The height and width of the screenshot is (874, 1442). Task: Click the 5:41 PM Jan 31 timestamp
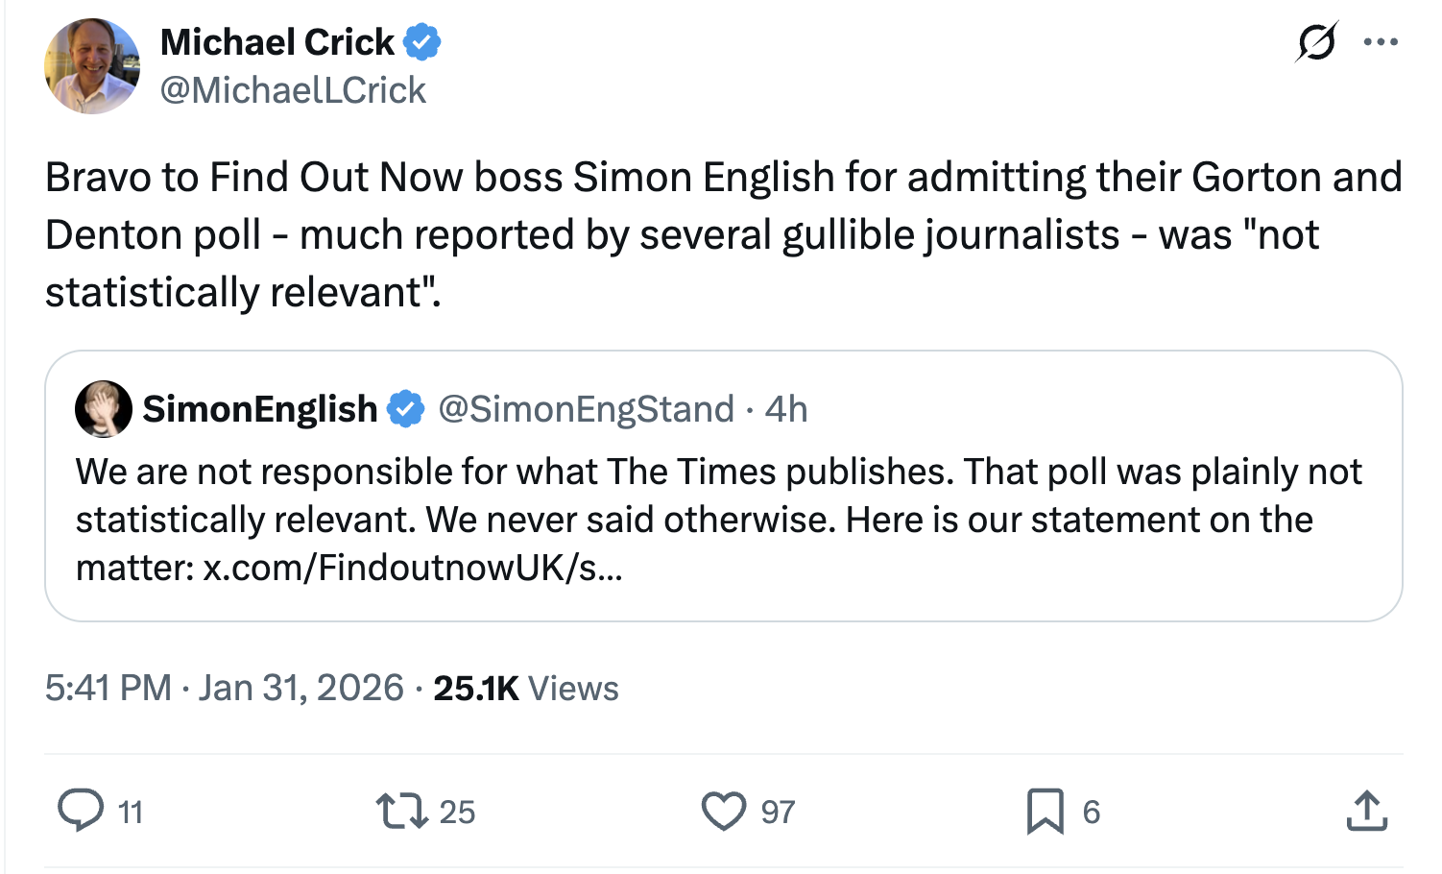(225, 688)
